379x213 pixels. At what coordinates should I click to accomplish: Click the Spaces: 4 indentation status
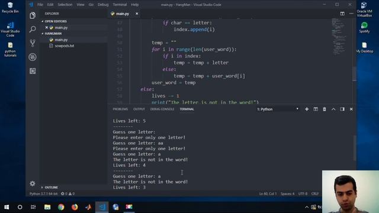point(287,193)
